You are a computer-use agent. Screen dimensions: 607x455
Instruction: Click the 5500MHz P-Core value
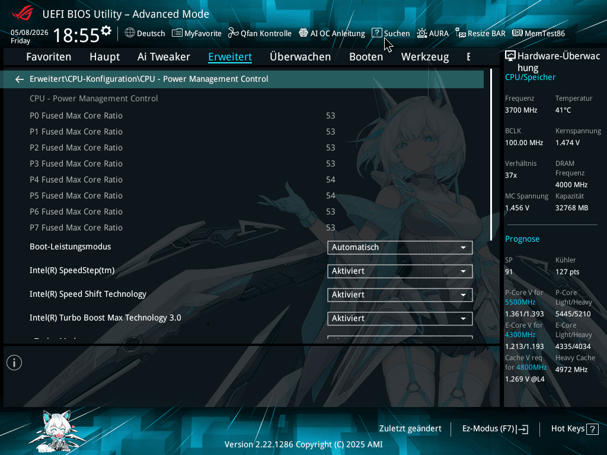(520, 302)
